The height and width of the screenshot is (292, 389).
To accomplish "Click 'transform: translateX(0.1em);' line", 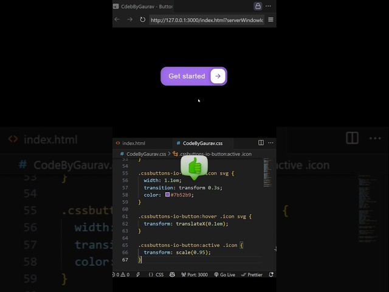I will pyautogui.click(x=186, y=224).
